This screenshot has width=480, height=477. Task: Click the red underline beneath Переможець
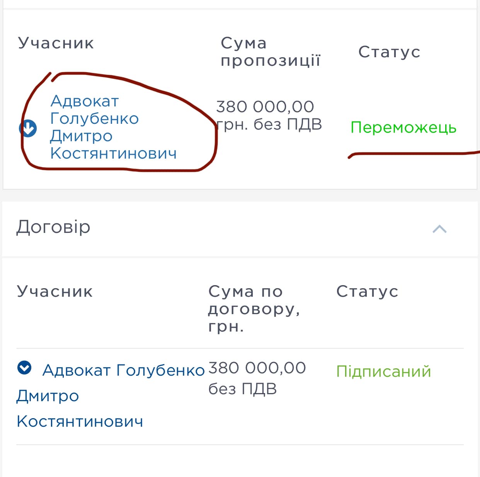tap(414, 154)
